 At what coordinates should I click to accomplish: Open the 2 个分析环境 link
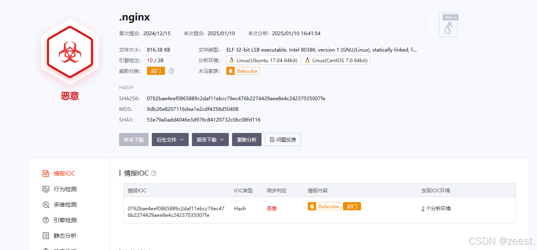pyautogui.click(x=436, y=208)
